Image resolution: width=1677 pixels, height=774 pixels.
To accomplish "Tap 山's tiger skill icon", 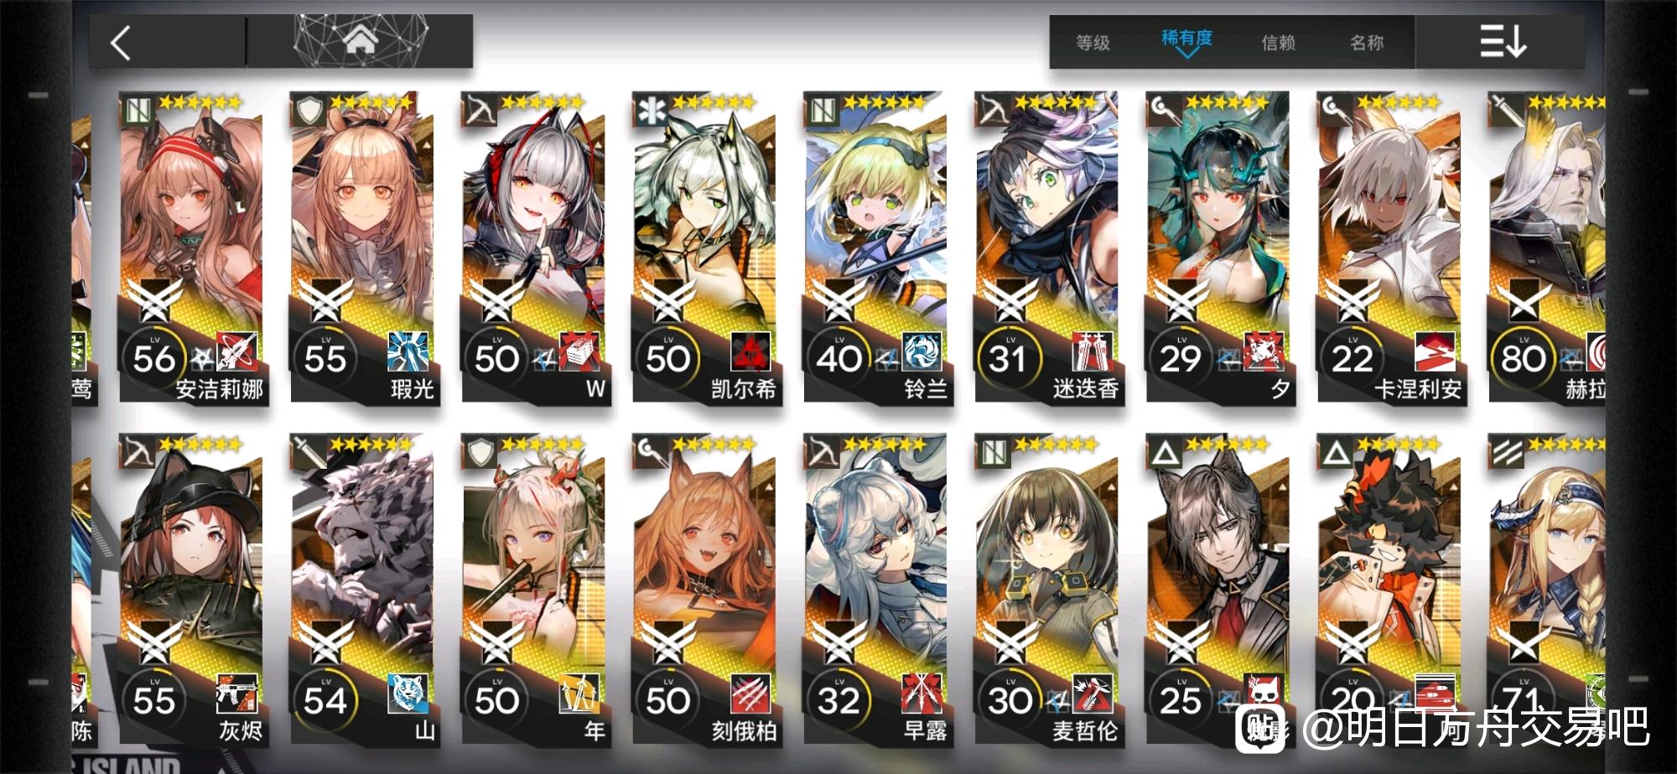I will (408, 694).
